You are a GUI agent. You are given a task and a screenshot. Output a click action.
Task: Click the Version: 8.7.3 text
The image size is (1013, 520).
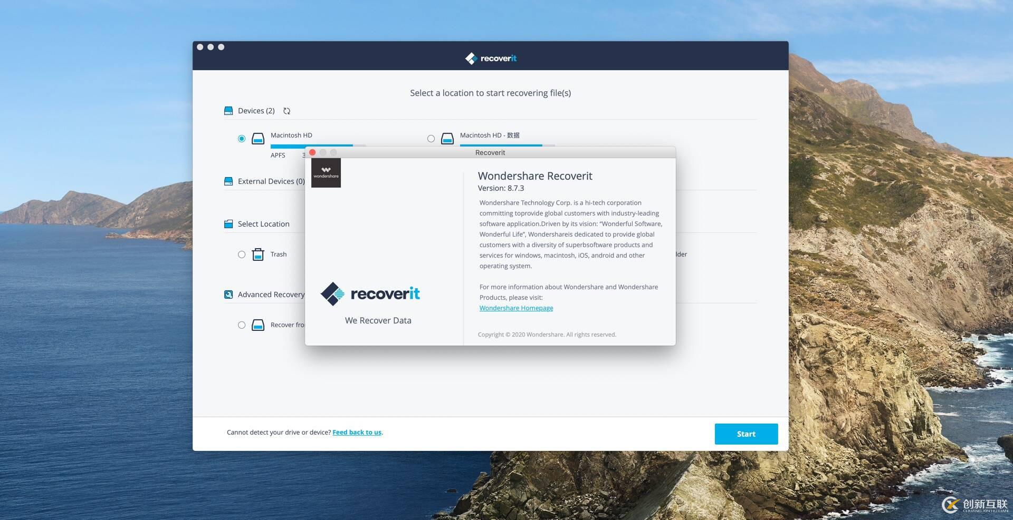pos(501,188)
